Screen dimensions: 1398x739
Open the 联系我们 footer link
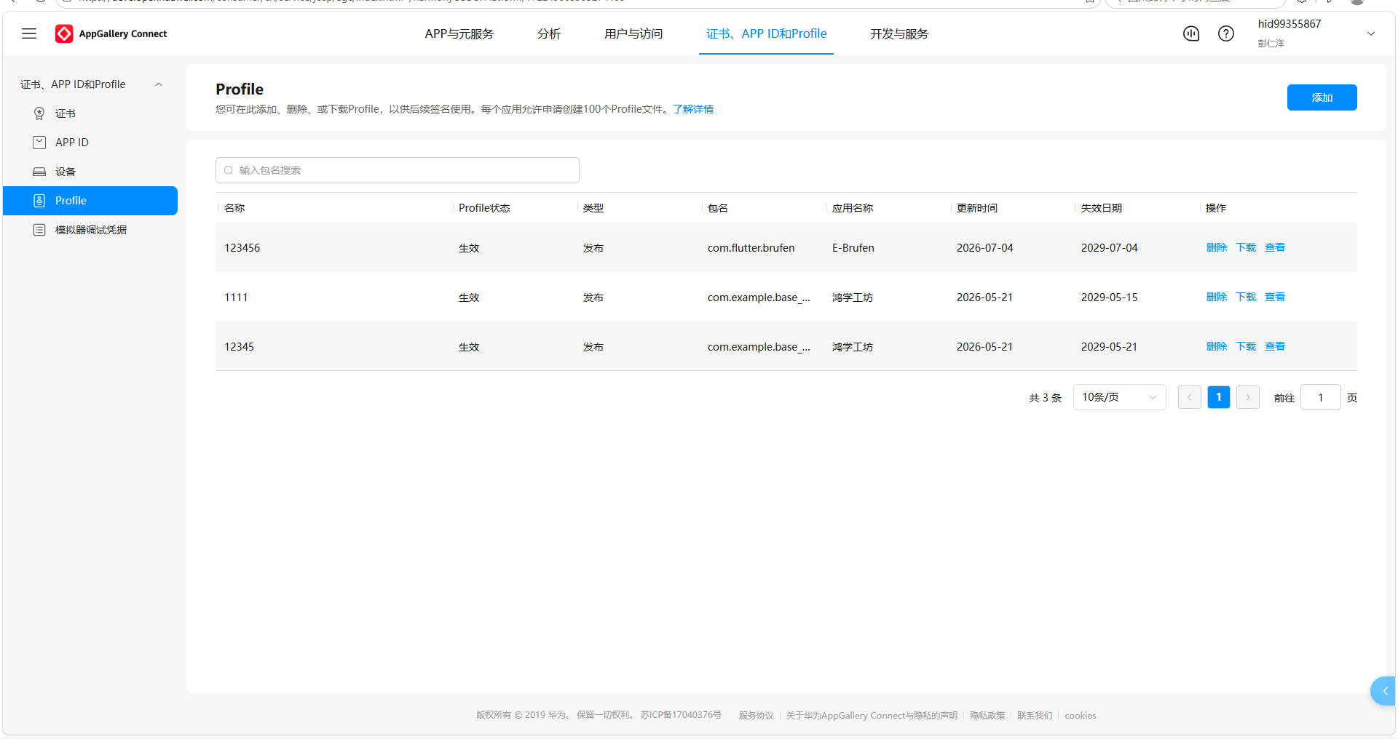(x=1035, y=716)
